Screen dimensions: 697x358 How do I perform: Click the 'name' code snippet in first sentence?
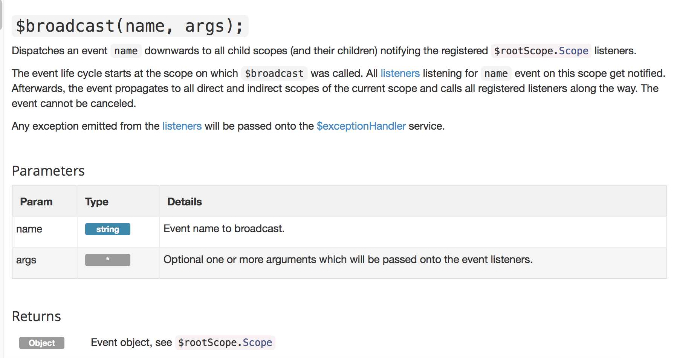pos(126,51)
